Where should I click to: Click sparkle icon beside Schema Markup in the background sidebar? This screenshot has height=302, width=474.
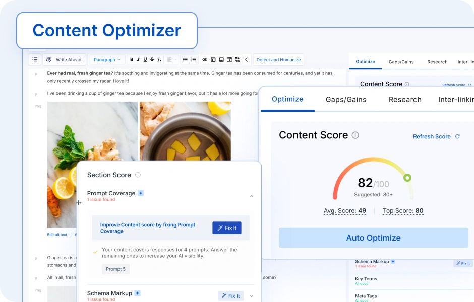coord(393,262)
